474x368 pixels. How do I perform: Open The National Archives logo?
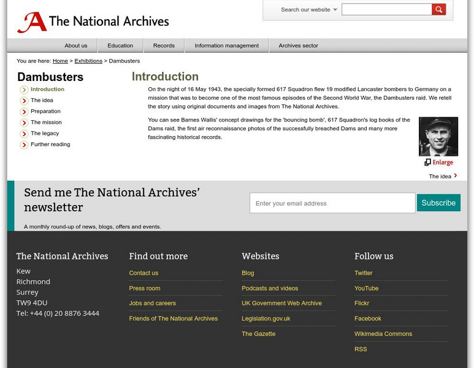pos(93,21)
